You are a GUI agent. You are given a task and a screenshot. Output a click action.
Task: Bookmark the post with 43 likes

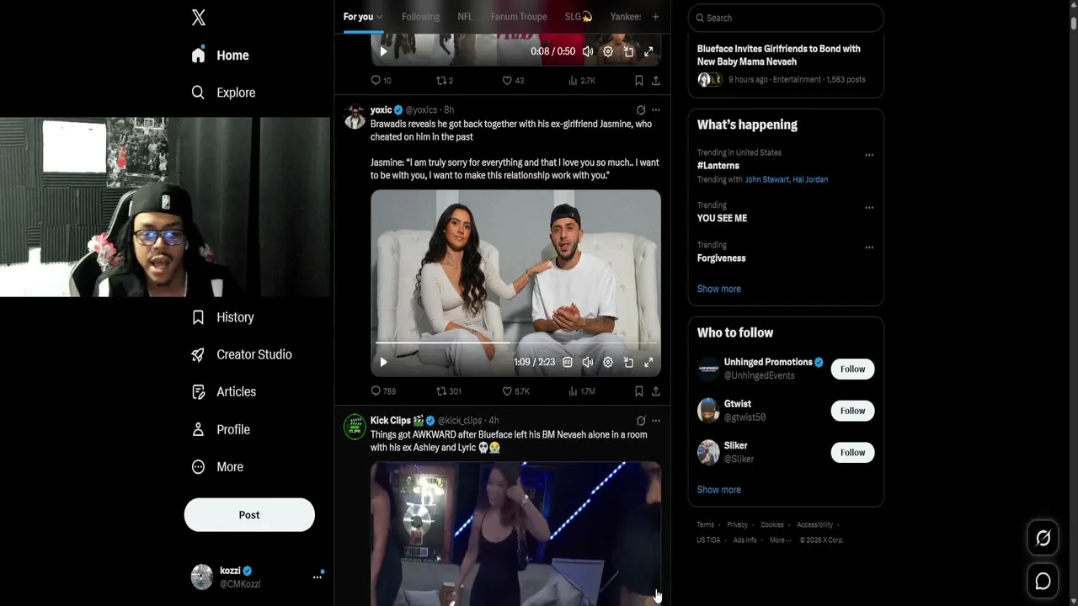pos(639,81)
